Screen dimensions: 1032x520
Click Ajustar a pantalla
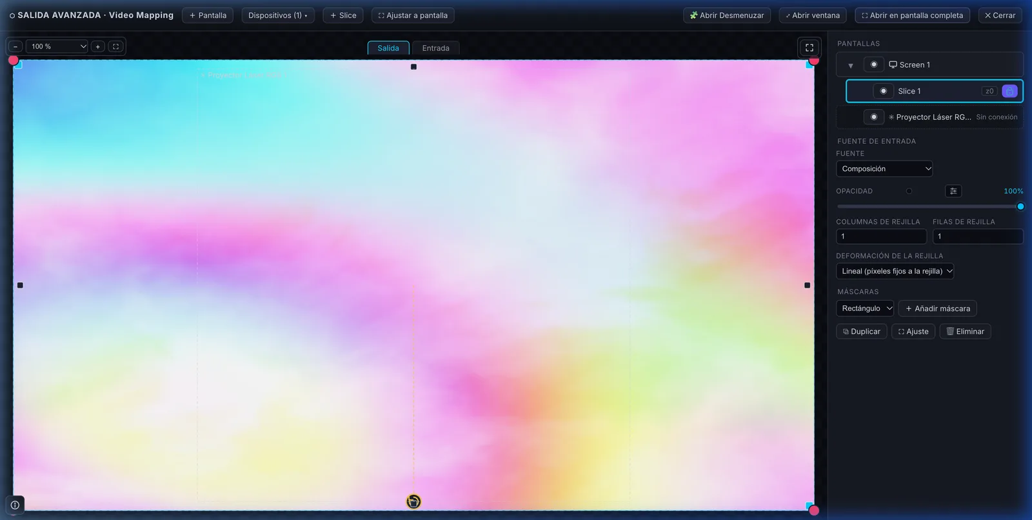[413, 15]
